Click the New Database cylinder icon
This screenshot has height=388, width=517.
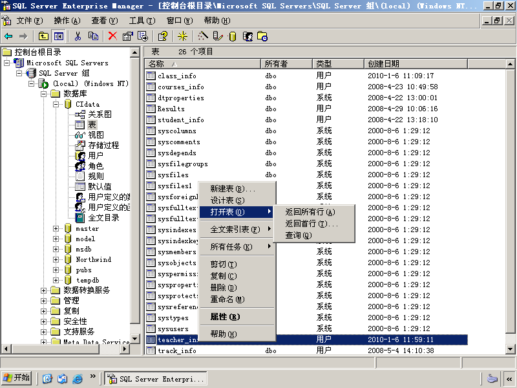[233, 36]
